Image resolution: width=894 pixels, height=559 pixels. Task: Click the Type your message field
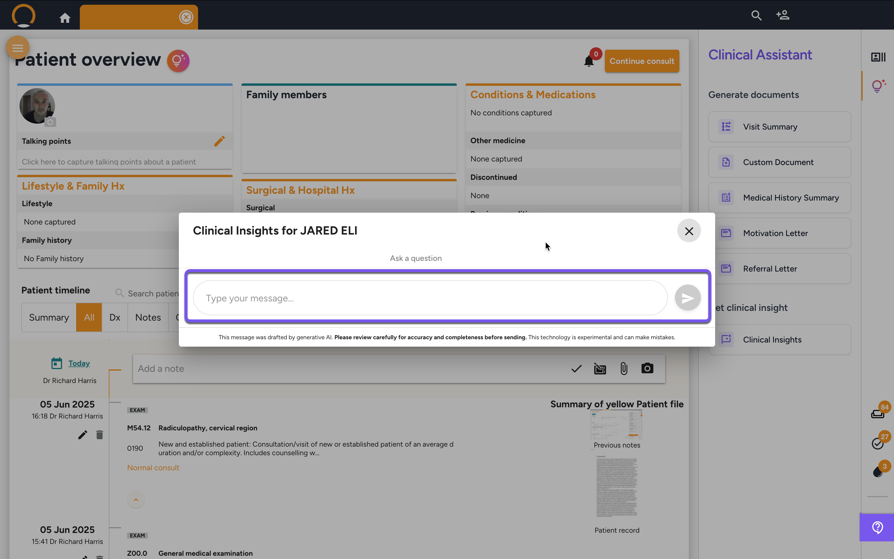[430, 298]
